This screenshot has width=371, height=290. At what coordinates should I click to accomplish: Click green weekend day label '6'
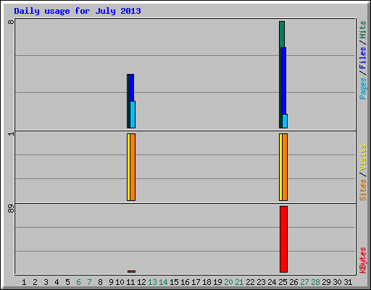78,282
